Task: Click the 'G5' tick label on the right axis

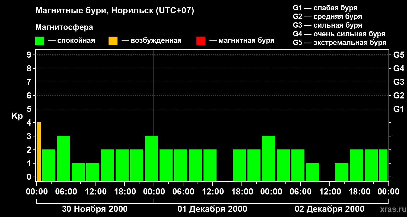Action: point(399,55)
